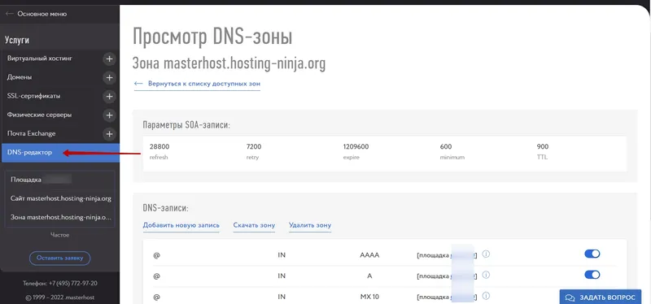Expand SSL-сертификаты with its plus icon
This screenshot has width=651, height=304.
click(109, 96)
